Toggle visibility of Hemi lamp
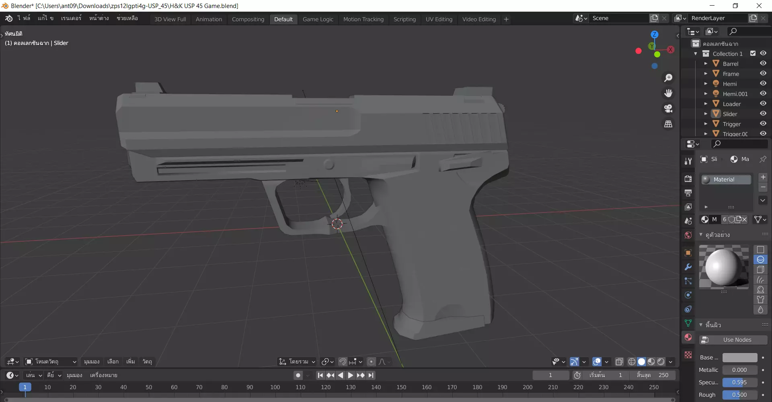This screenshot has width=772, height=402. click(763, 84)
